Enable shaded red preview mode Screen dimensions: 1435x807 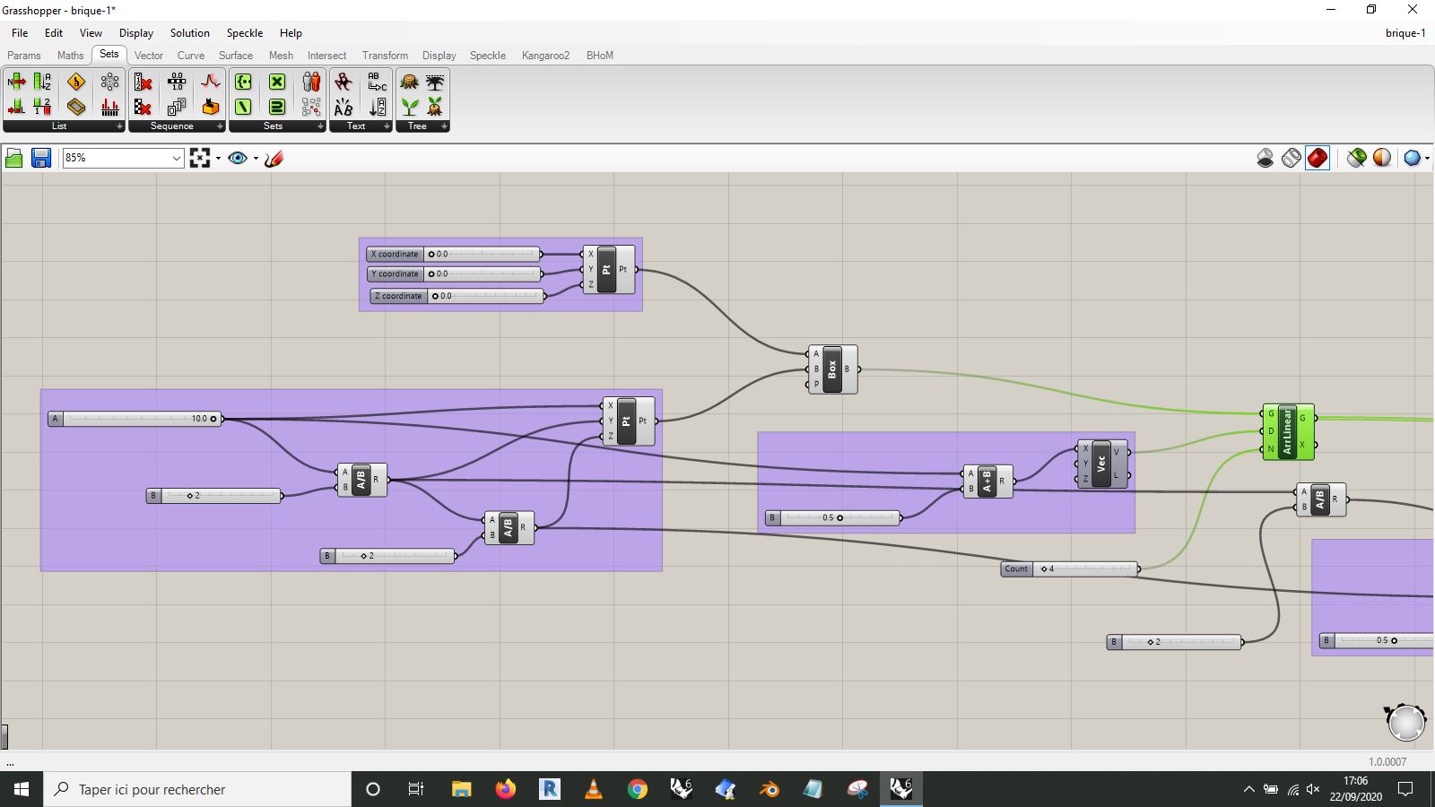point(1317,158)
